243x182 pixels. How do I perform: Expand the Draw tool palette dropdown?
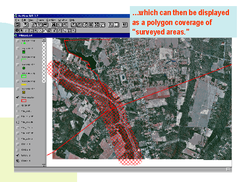coord(73,30)
